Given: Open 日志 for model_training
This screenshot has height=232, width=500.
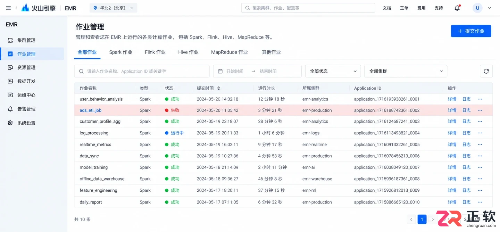Looking at the screenshot, I should 466,167.
